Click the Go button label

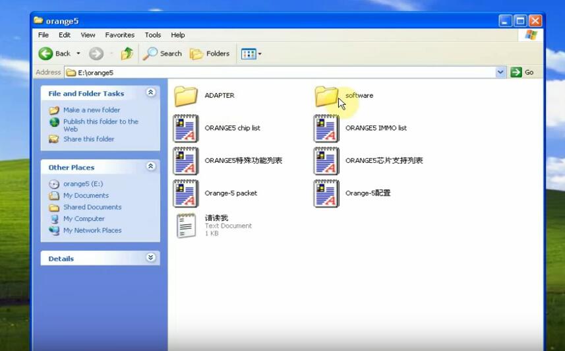[529, 72]
